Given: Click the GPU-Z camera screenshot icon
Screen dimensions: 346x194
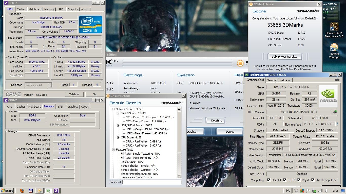Looking at the screenshot, I should point(337,80).
